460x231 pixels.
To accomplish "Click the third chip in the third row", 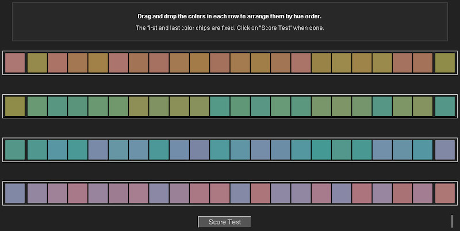I will point(57,150).
